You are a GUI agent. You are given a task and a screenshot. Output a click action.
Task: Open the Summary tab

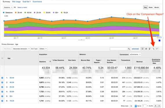click(6, 2)
